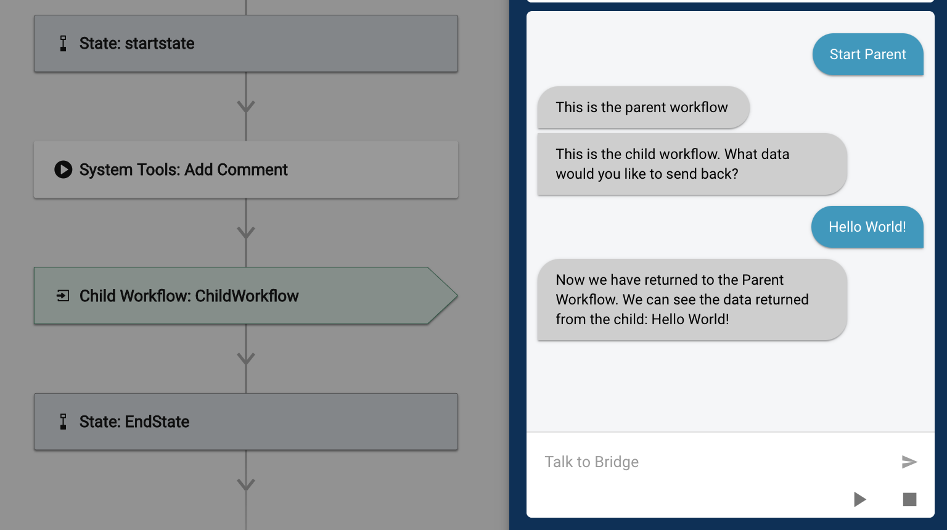Select the Child Workflow: ChildWorkflow block

[246, 296]
